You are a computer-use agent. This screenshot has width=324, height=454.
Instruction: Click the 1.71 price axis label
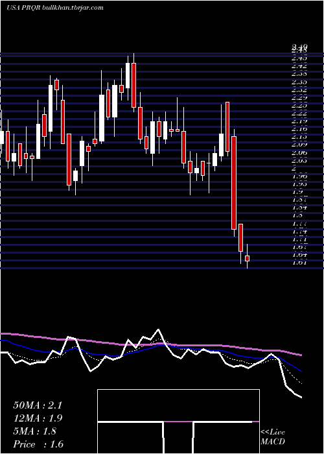coord(299,239)
